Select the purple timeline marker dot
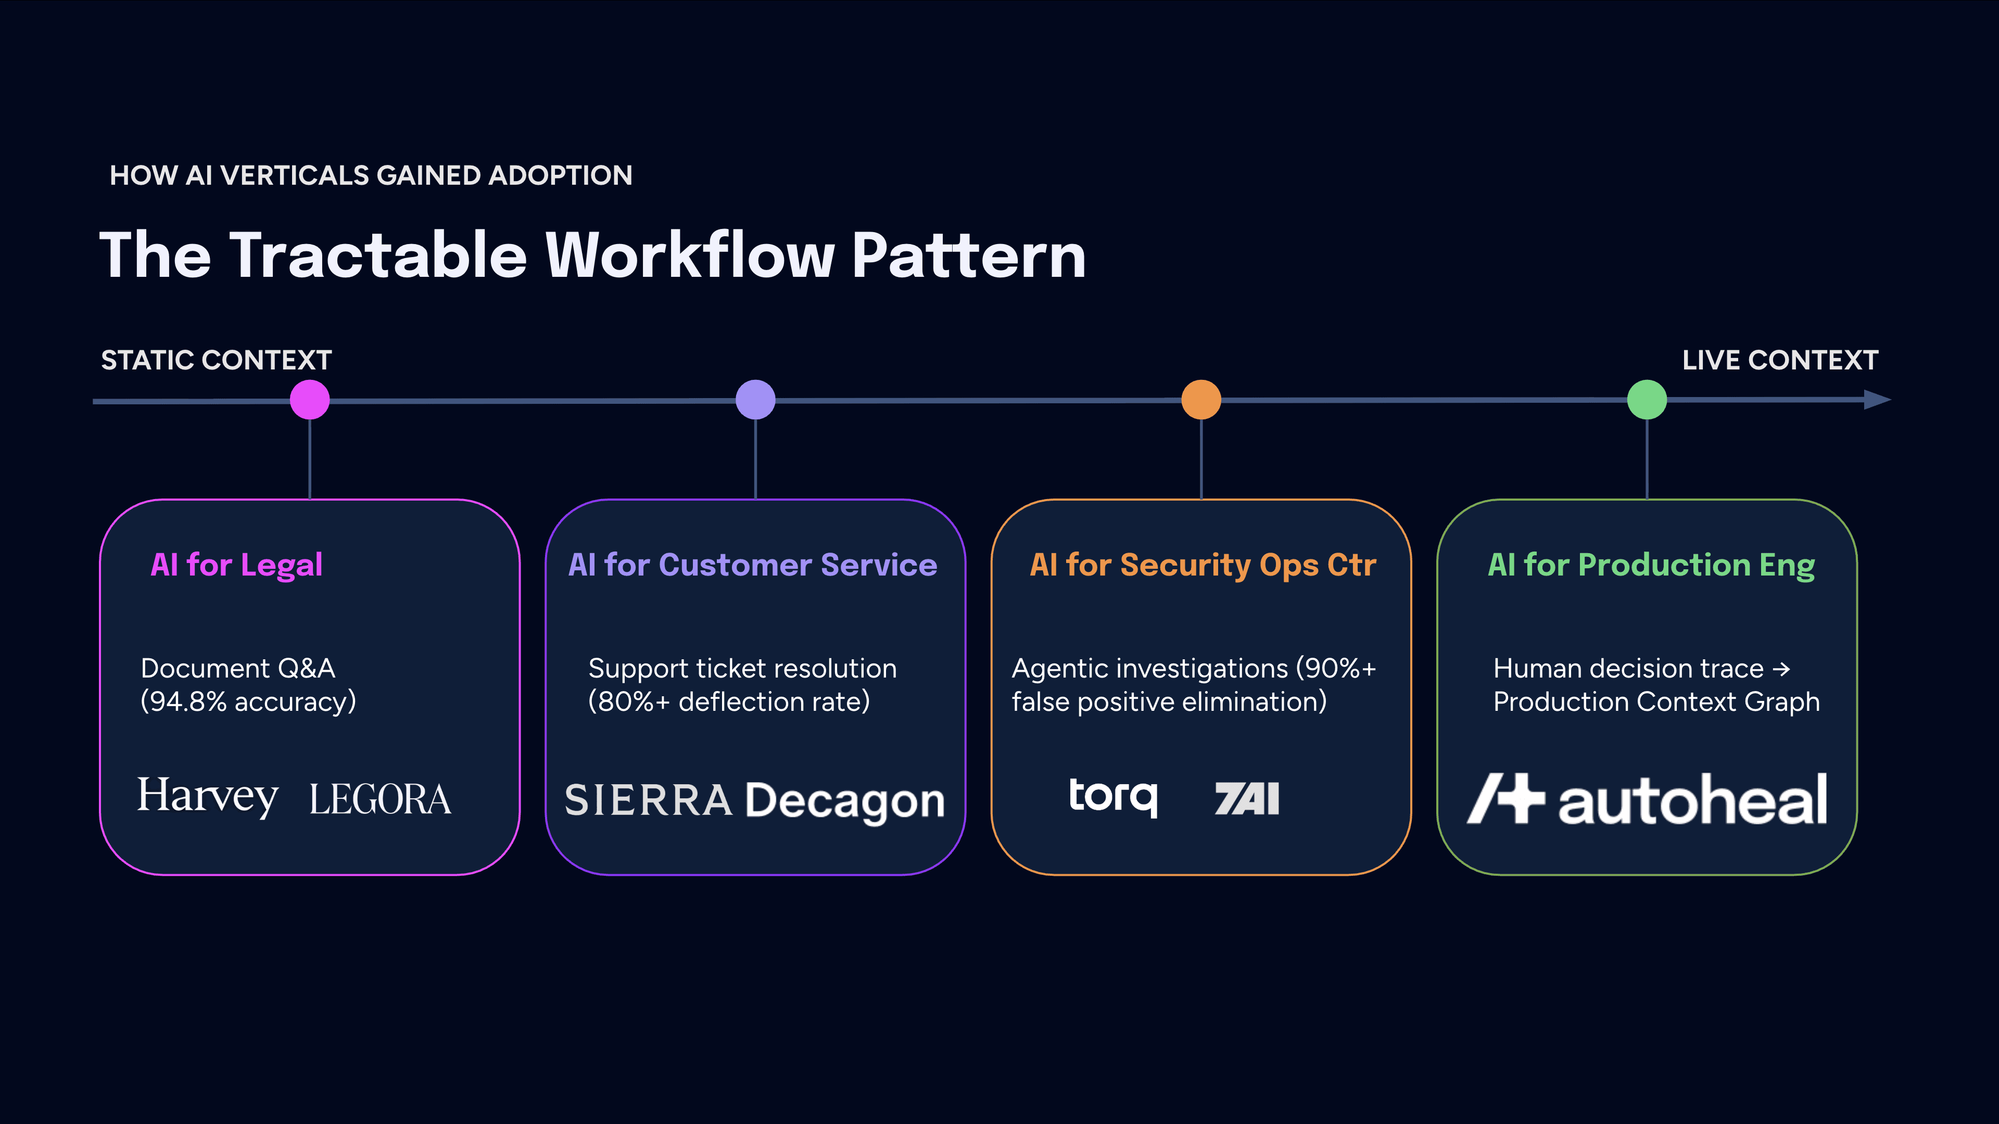The width and height of the screenshot is (1999, 1124). pos(755,400)
